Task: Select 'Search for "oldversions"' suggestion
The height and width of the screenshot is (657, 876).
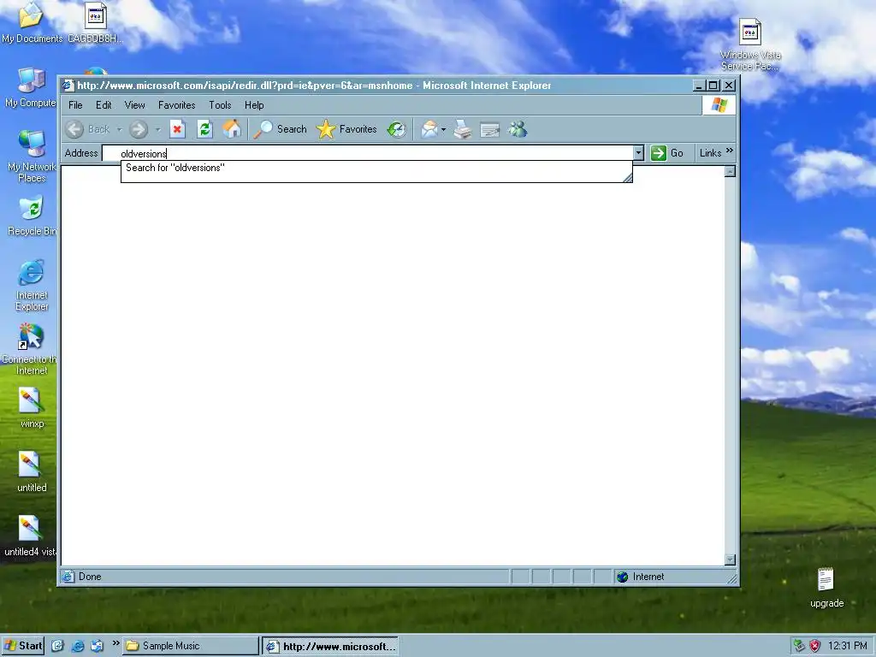Action: click(376, 168)
